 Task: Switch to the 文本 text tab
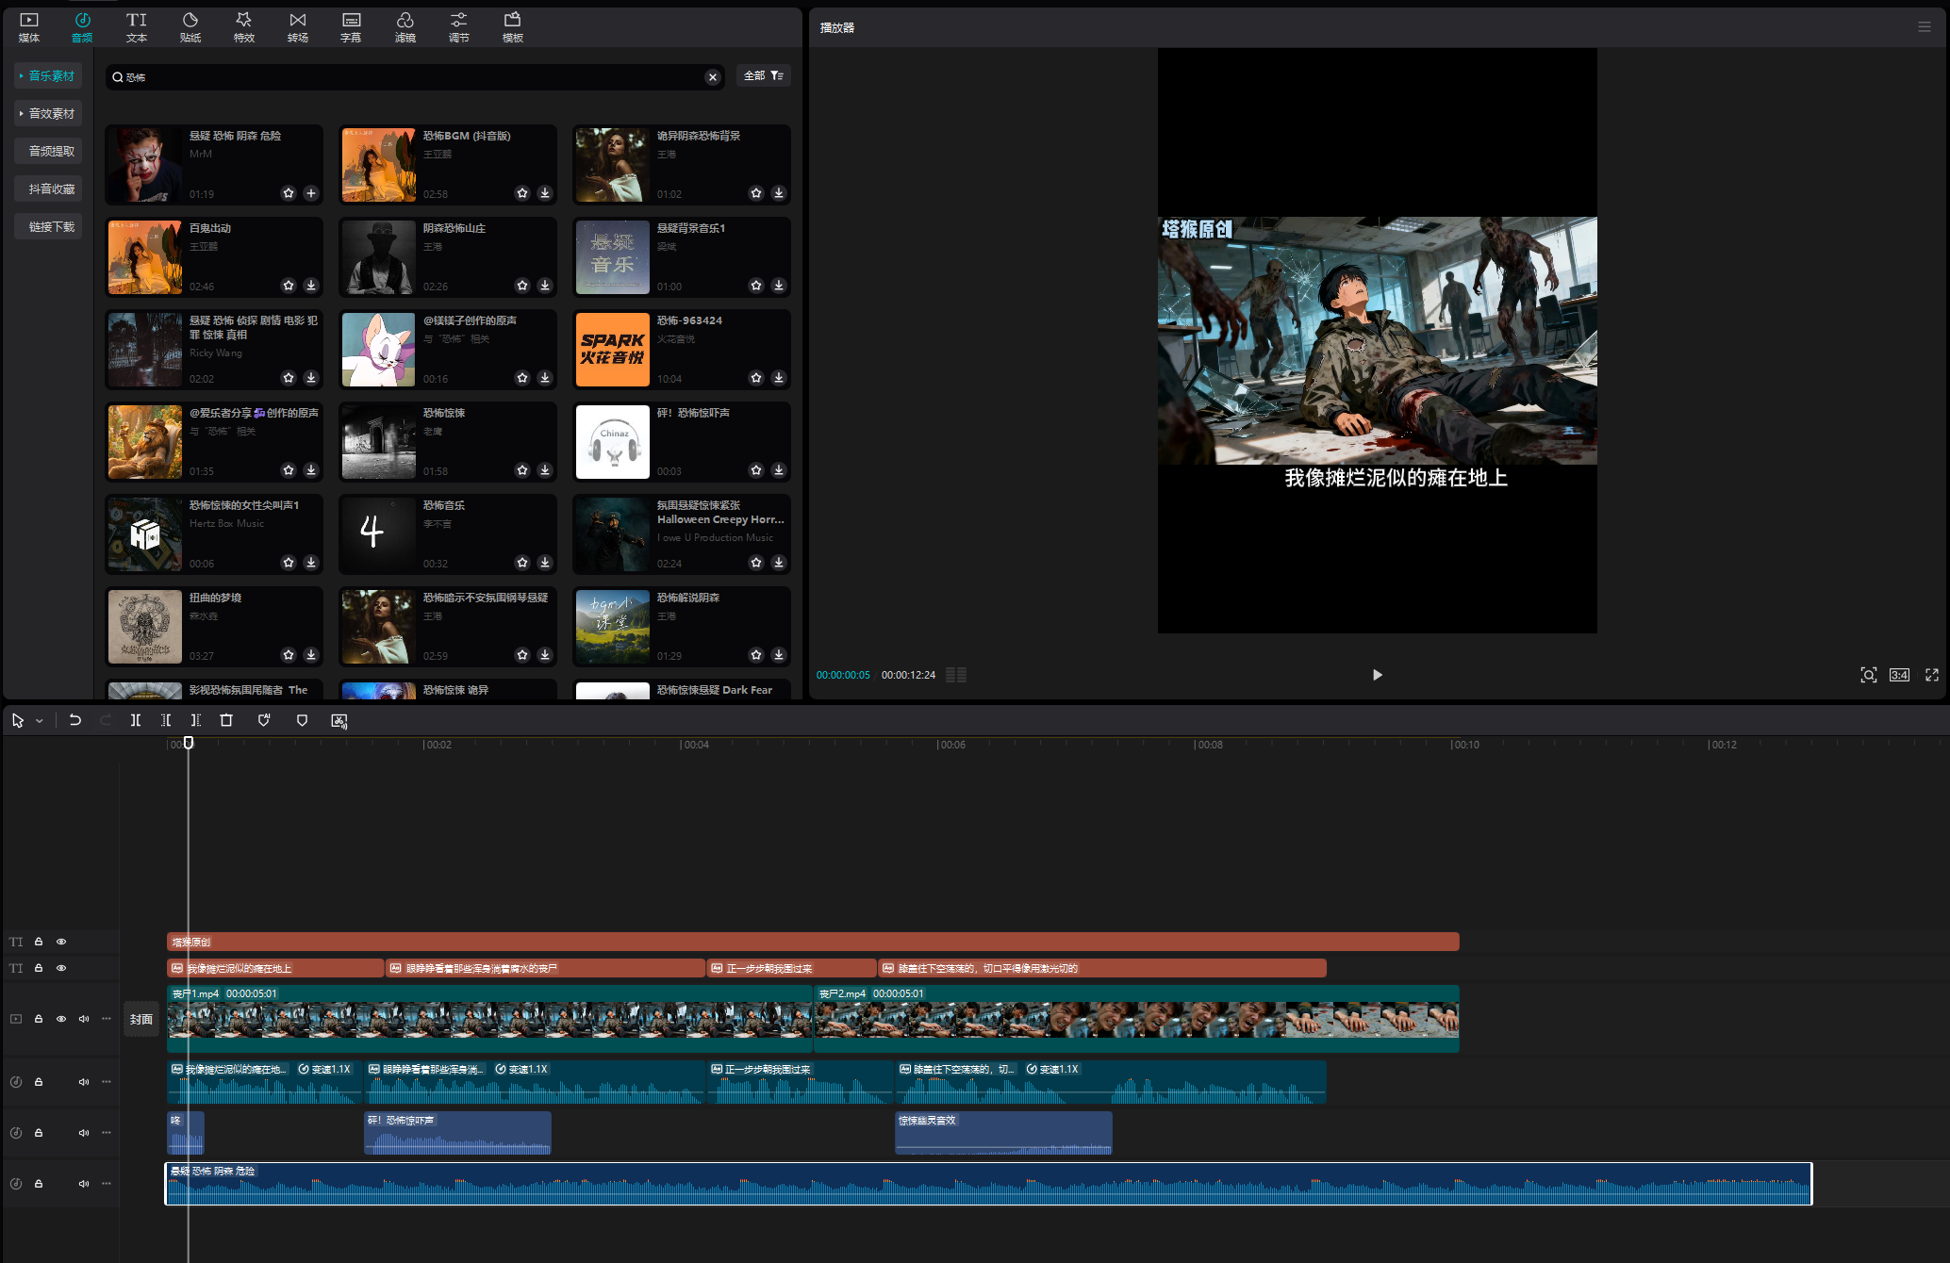[x=137, y=26]
